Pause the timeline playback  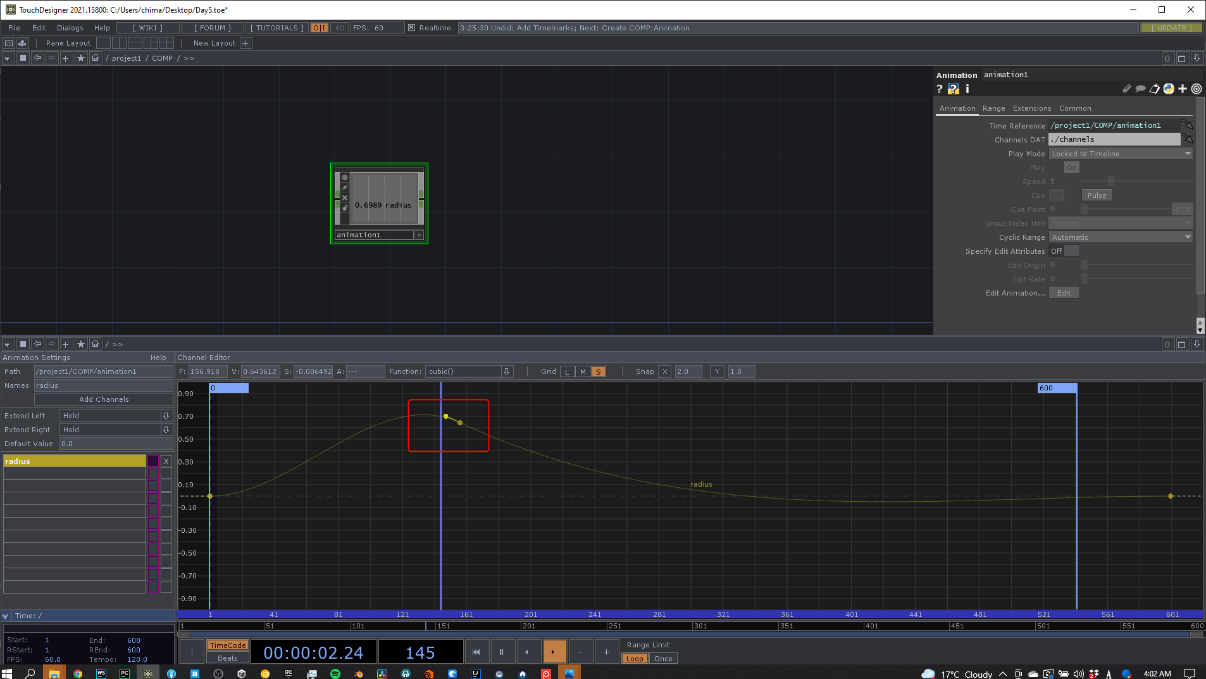point(501,652)
